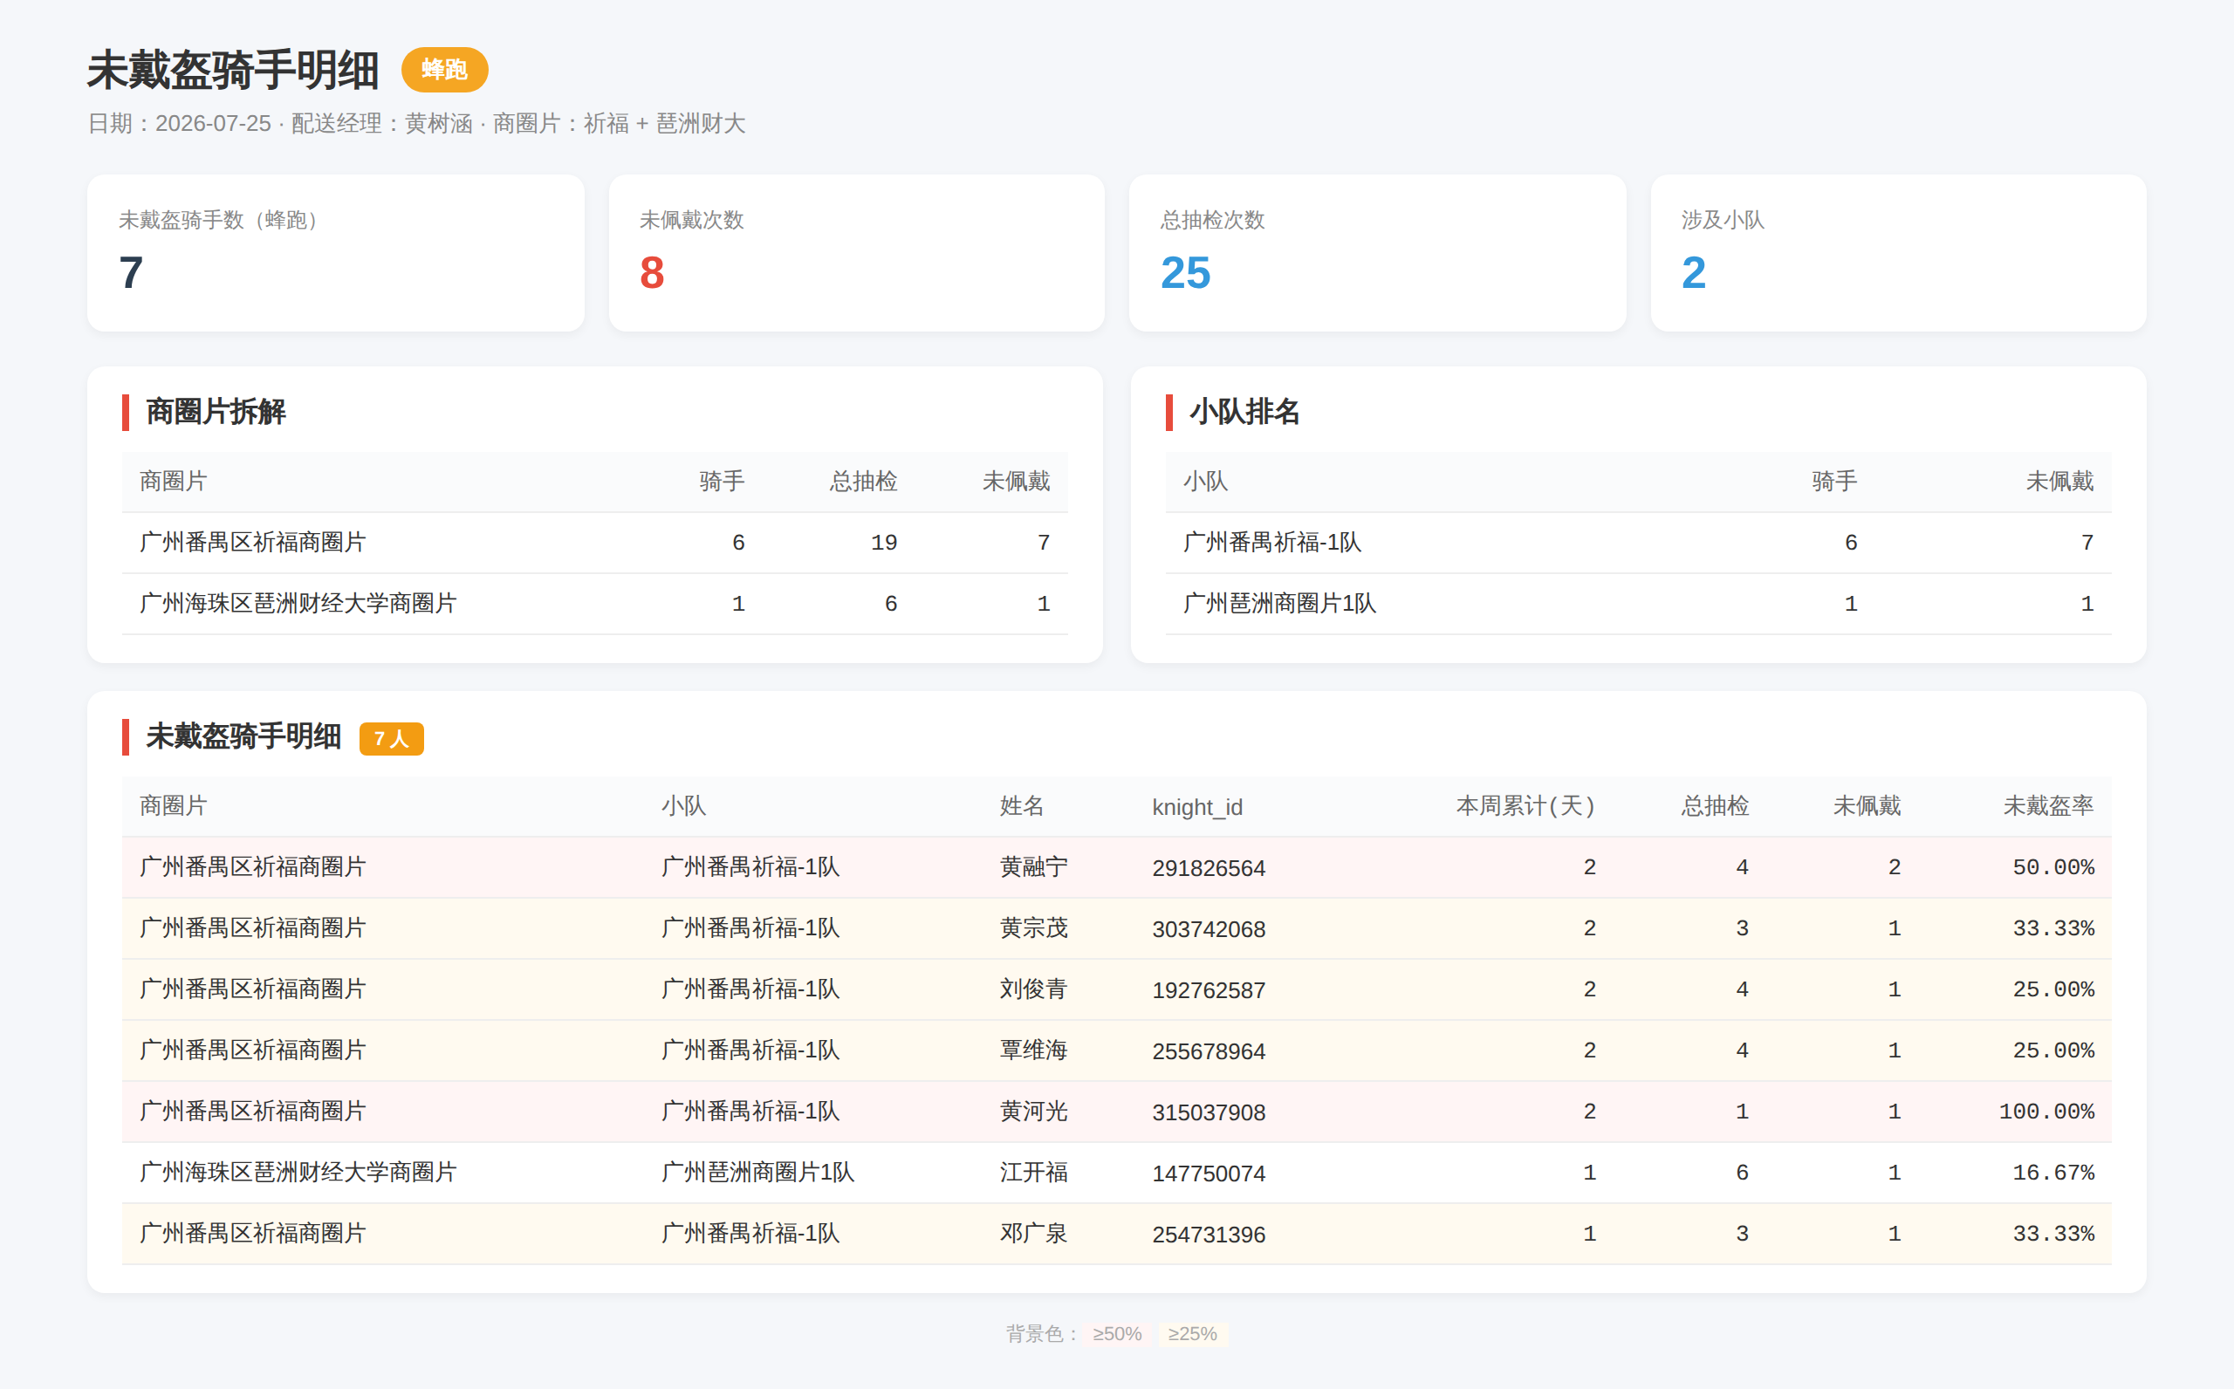Click 总抽检 header in 商圈片拆解 table
This screenshot has width=2234, height=1389.
click(x=863, y=482)
